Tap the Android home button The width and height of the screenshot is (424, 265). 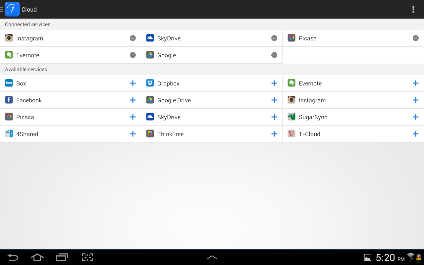pos(37,257)
